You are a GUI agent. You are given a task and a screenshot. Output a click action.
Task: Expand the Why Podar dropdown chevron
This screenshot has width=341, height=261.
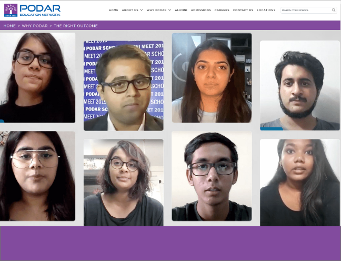click(169, 10)
